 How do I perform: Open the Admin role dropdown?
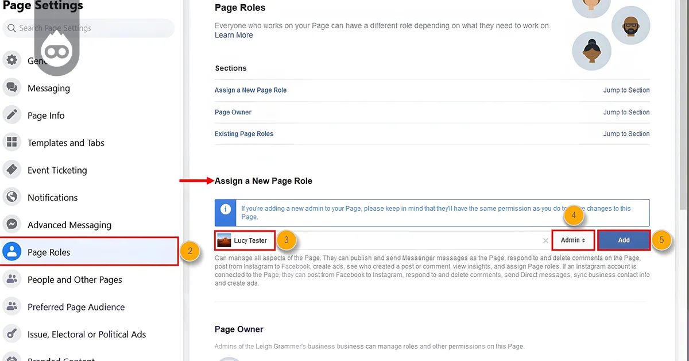[x=572, y=240]
